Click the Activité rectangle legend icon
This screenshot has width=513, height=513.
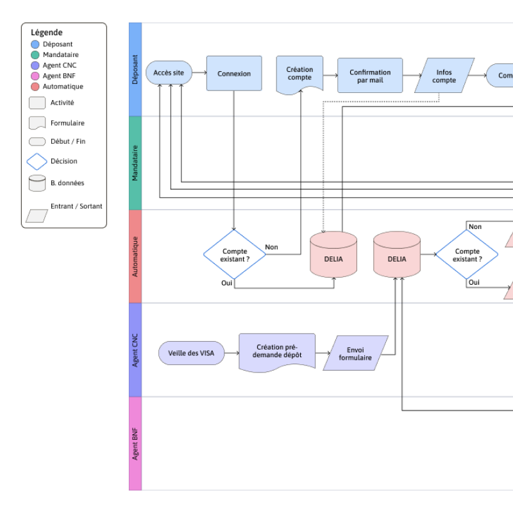(37, 103)
